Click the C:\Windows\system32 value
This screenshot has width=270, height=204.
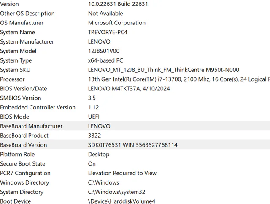pos(116,192)
